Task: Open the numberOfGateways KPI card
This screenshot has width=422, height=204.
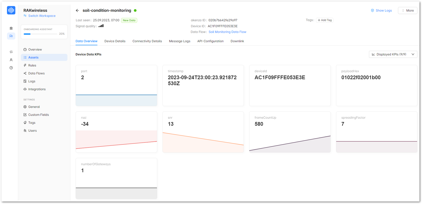Action: coord(116,178)
